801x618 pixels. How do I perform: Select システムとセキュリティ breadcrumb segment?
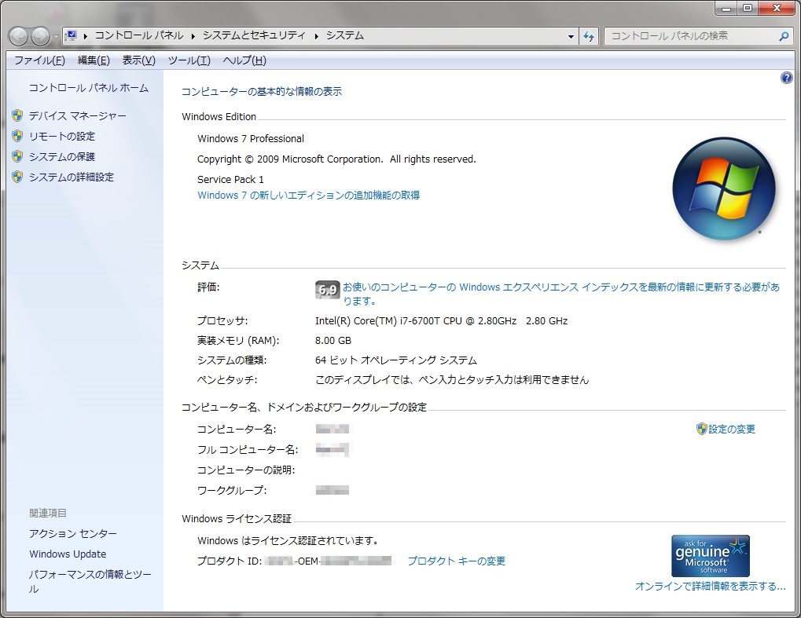click(x=255, y=35)
